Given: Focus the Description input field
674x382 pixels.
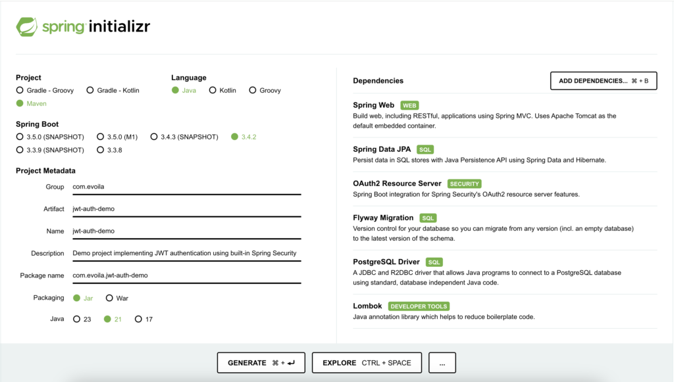Looking at the screenshot, I should tap(186, 253).
